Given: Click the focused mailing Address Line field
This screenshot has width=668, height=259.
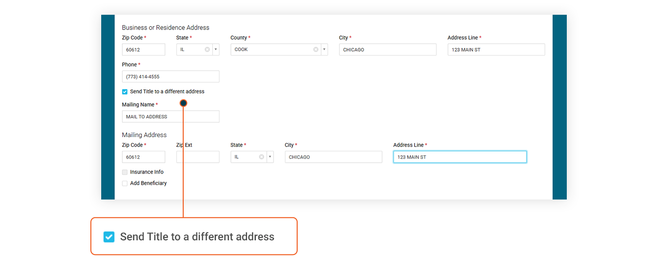Looking at the screenshot, I should [460, 157].
